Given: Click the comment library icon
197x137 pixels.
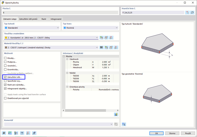Looking at the screenshot, I should tap(116, 124).
